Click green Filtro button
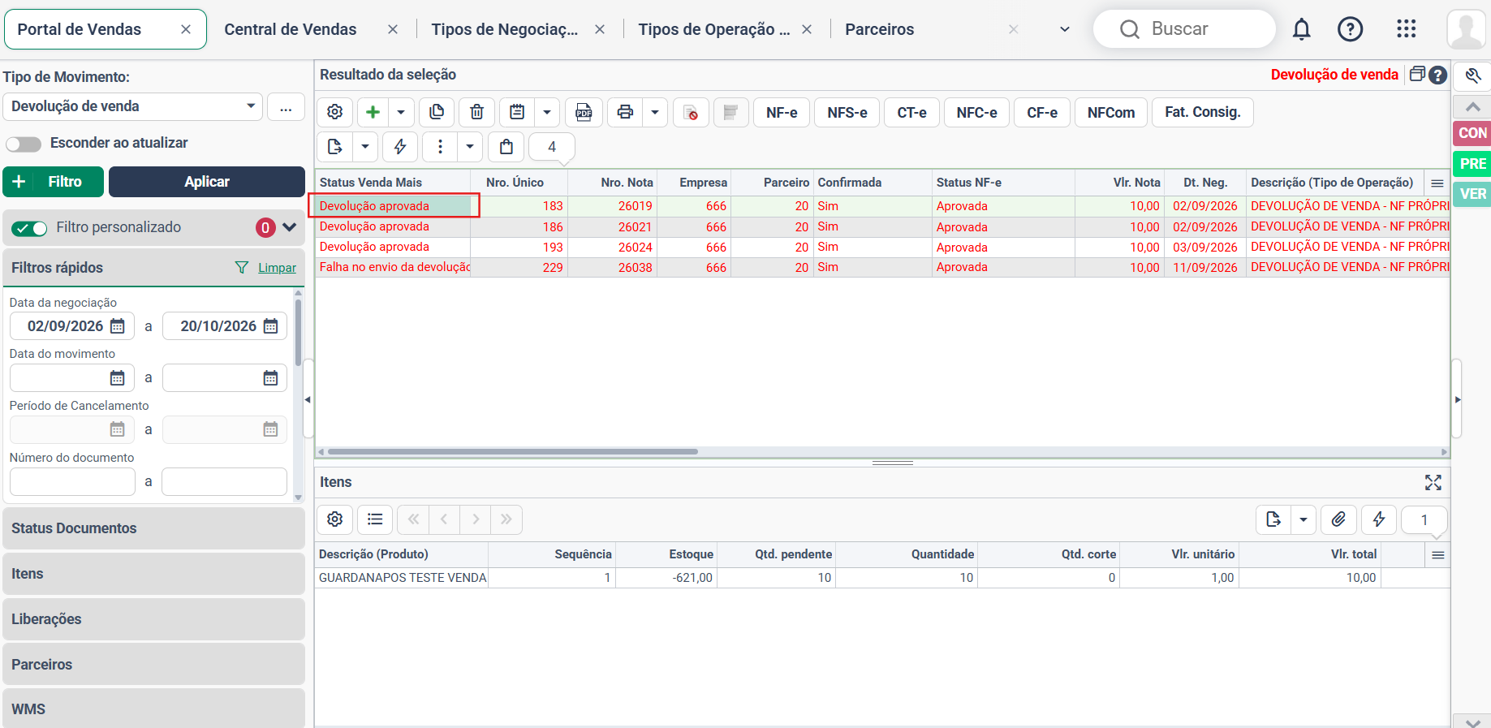The width and height of the screenshot is (1491, 728). (54, 182)
